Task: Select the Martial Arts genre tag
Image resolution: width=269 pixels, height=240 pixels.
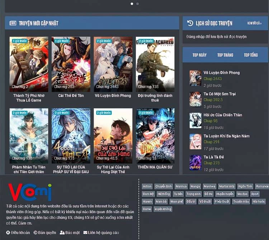Action: (227, 186)
